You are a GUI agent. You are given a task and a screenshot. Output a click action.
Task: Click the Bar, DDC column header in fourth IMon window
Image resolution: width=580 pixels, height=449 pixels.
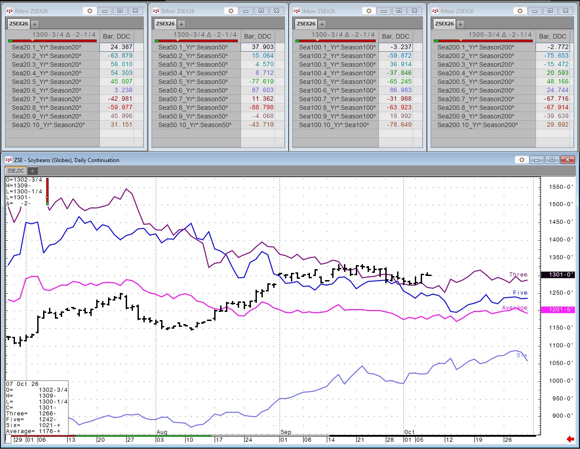(x=552, y=36)
